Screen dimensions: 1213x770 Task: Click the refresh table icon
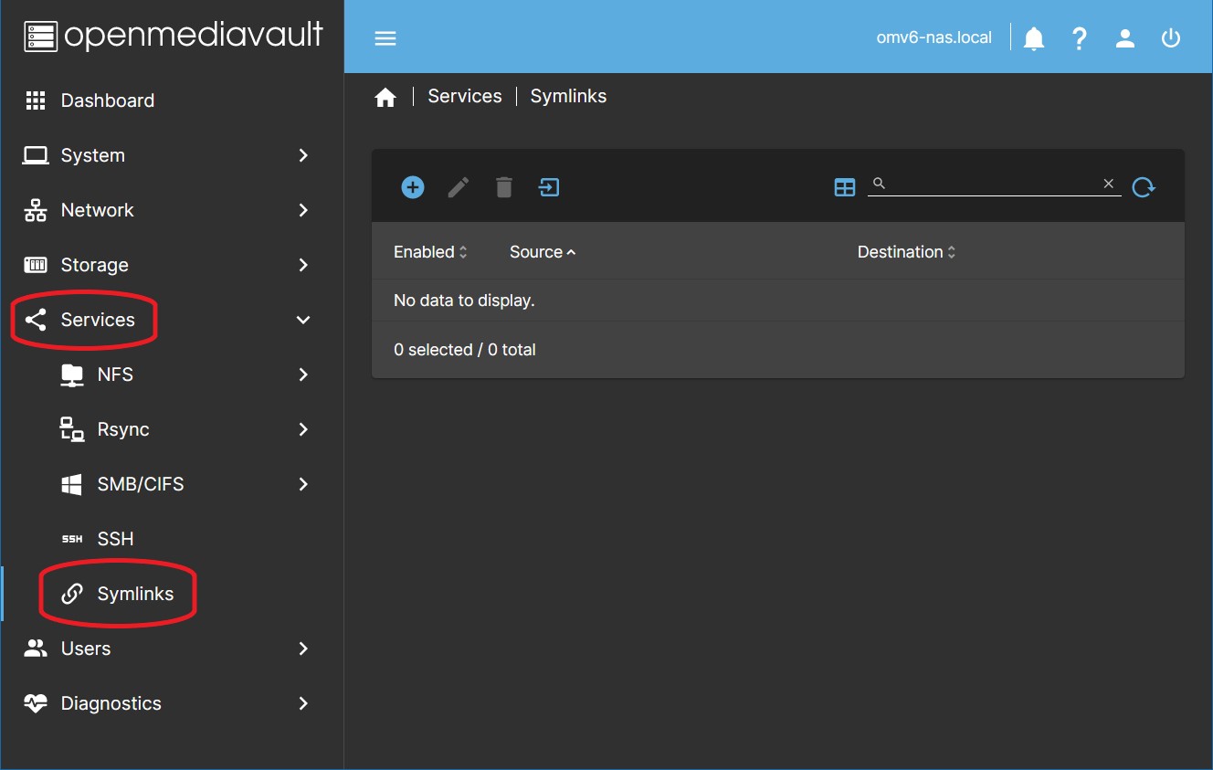click(1143, 187)
